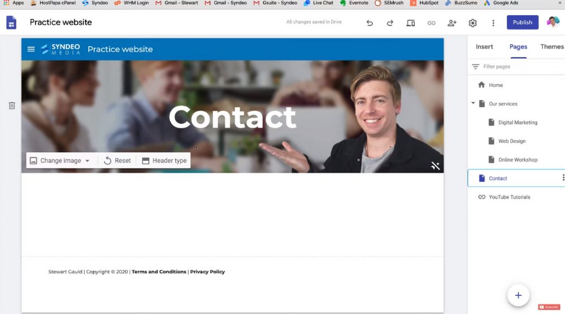565x314 pixels.
Task: Select the Our services page
Action: point(503,104)
